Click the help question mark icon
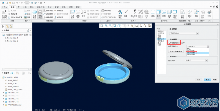 point(217,7)
